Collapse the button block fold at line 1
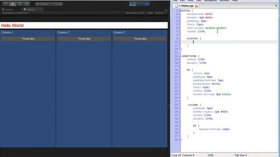The image size is (280, 157). pyautogui.click(x=179, y=10)
